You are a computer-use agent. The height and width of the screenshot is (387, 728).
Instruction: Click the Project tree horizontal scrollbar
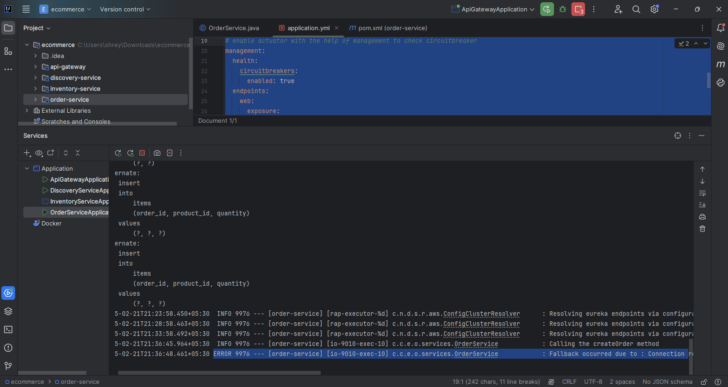97,124
